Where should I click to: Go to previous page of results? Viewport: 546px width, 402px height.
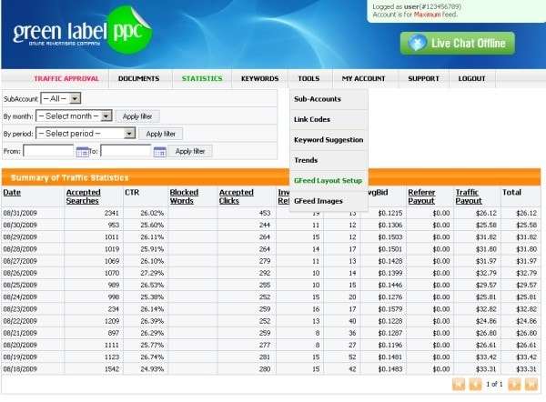[x=475, y=384]
